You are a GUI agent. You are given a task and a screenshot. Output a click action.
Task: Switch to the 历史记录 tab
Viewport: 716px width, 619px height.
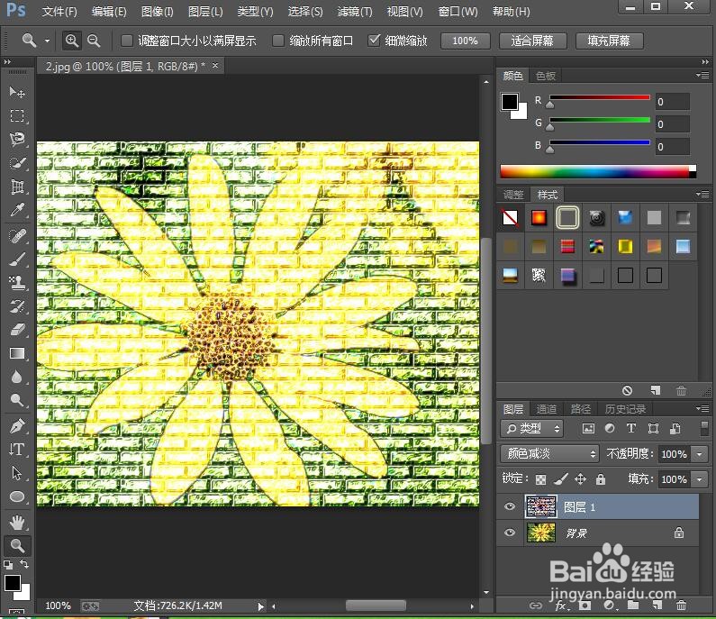point(625,409)
